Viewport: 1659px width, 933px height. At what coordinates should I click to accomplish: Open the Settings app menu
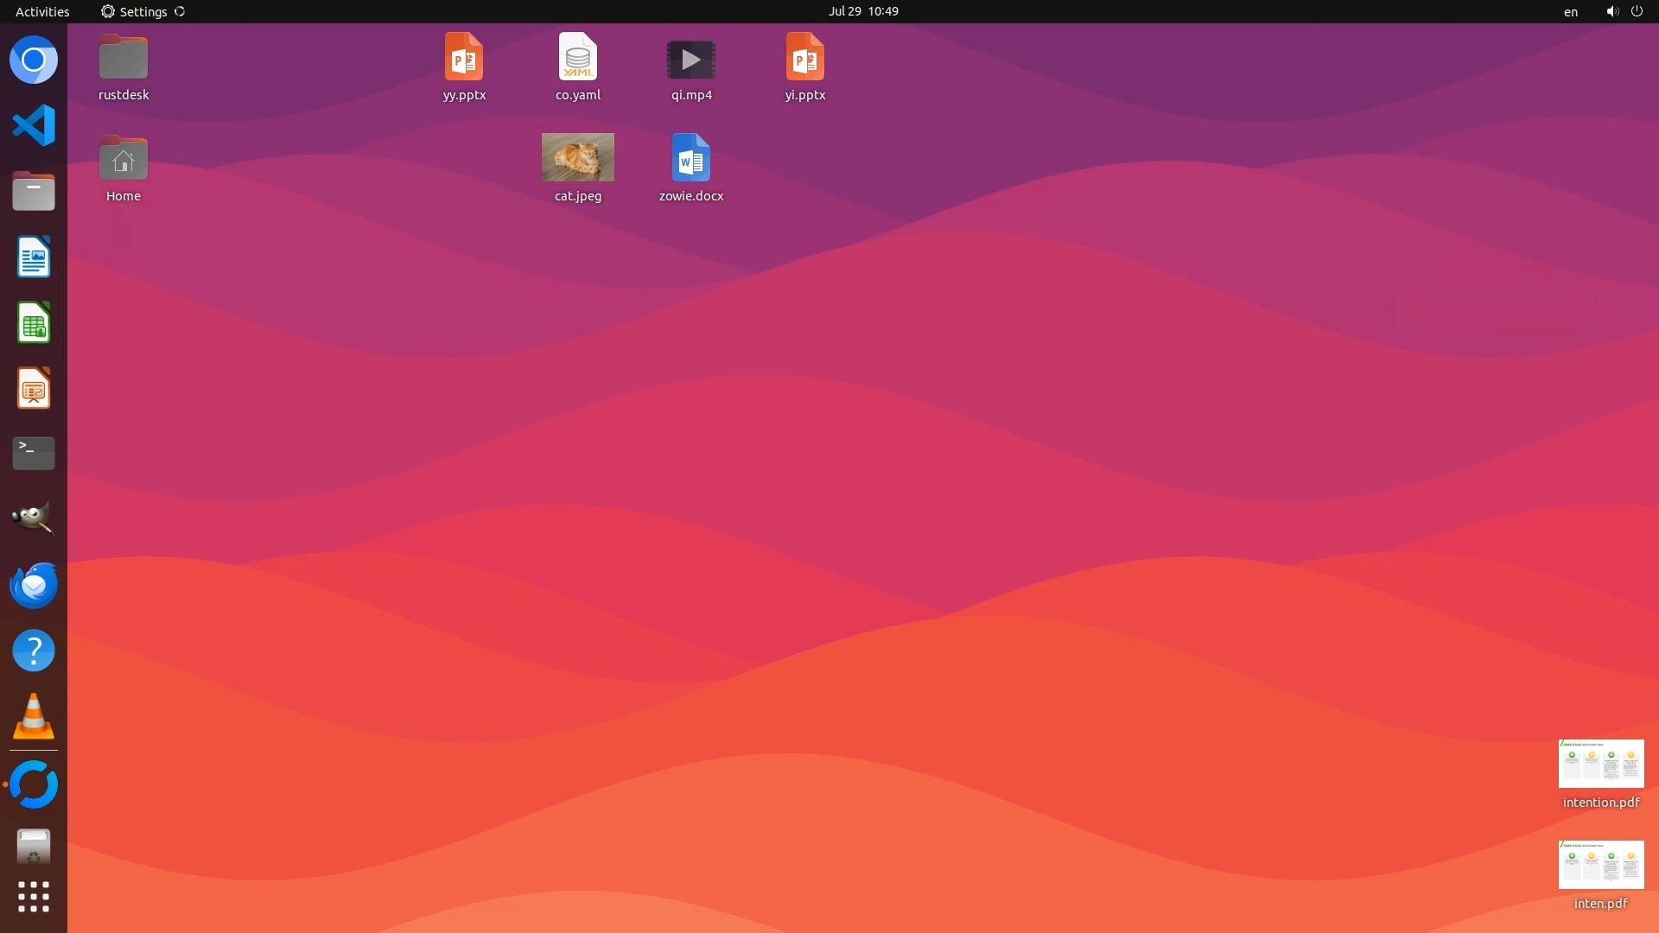pos(143,11)
